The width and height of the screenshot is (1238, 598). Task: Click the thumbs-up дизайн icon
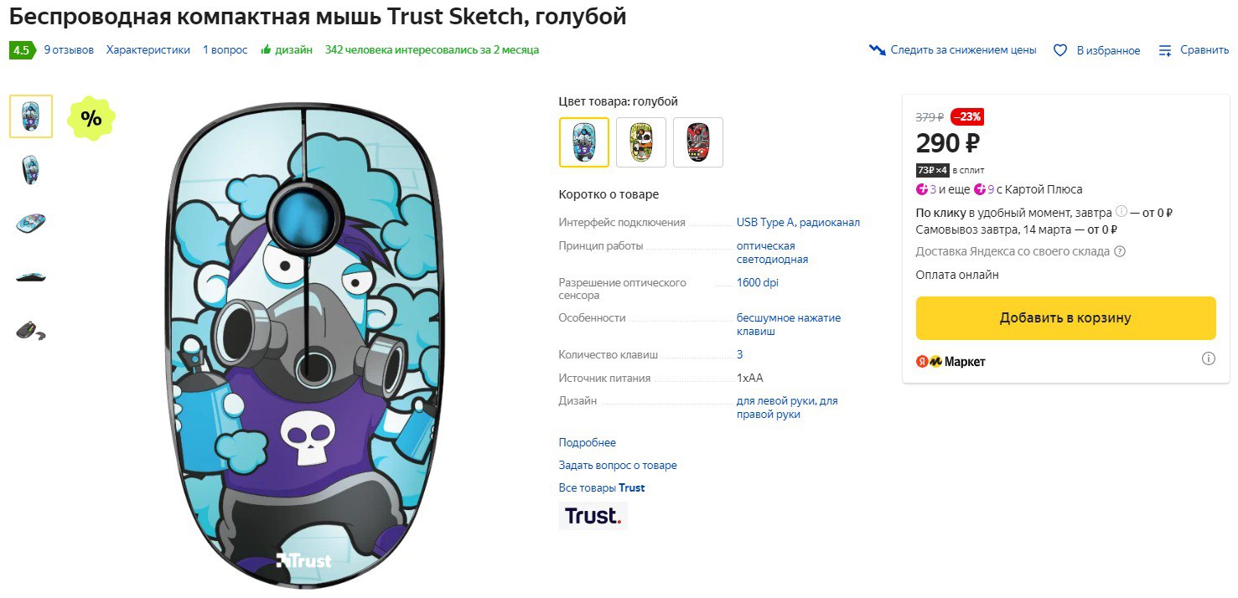tap(266, 50)
